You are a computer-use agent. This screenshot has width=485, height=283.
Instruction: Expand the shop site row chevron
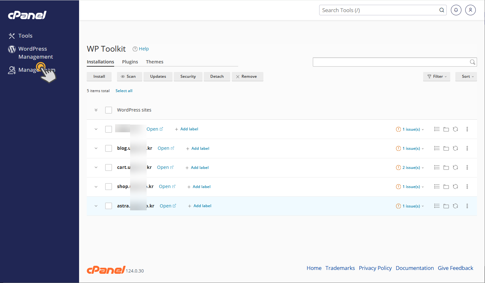tap(96, 187)
